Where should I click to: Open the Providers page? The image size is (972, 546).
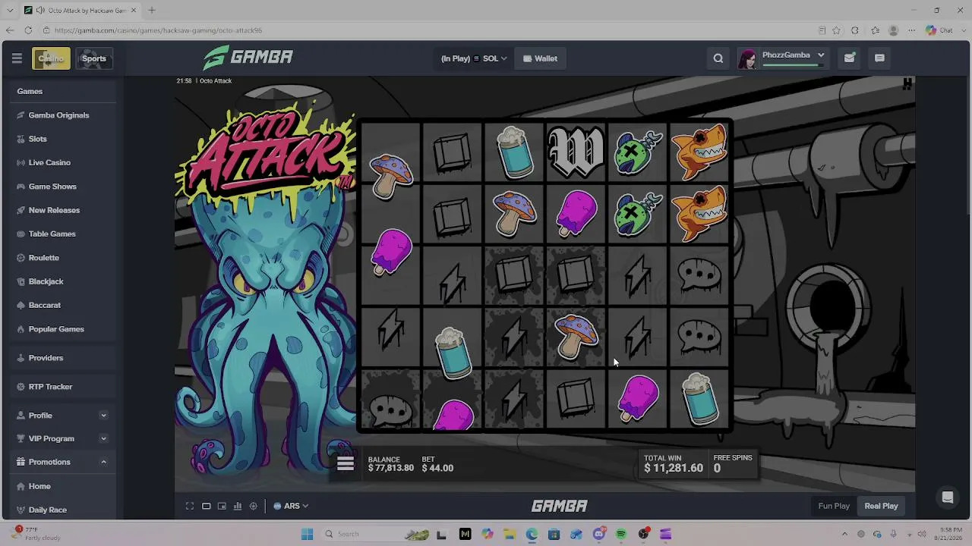62,358
